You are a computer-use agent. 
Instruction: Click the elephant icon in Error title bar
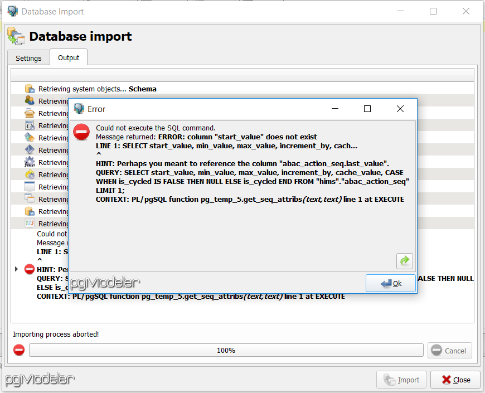click(78, 109)
